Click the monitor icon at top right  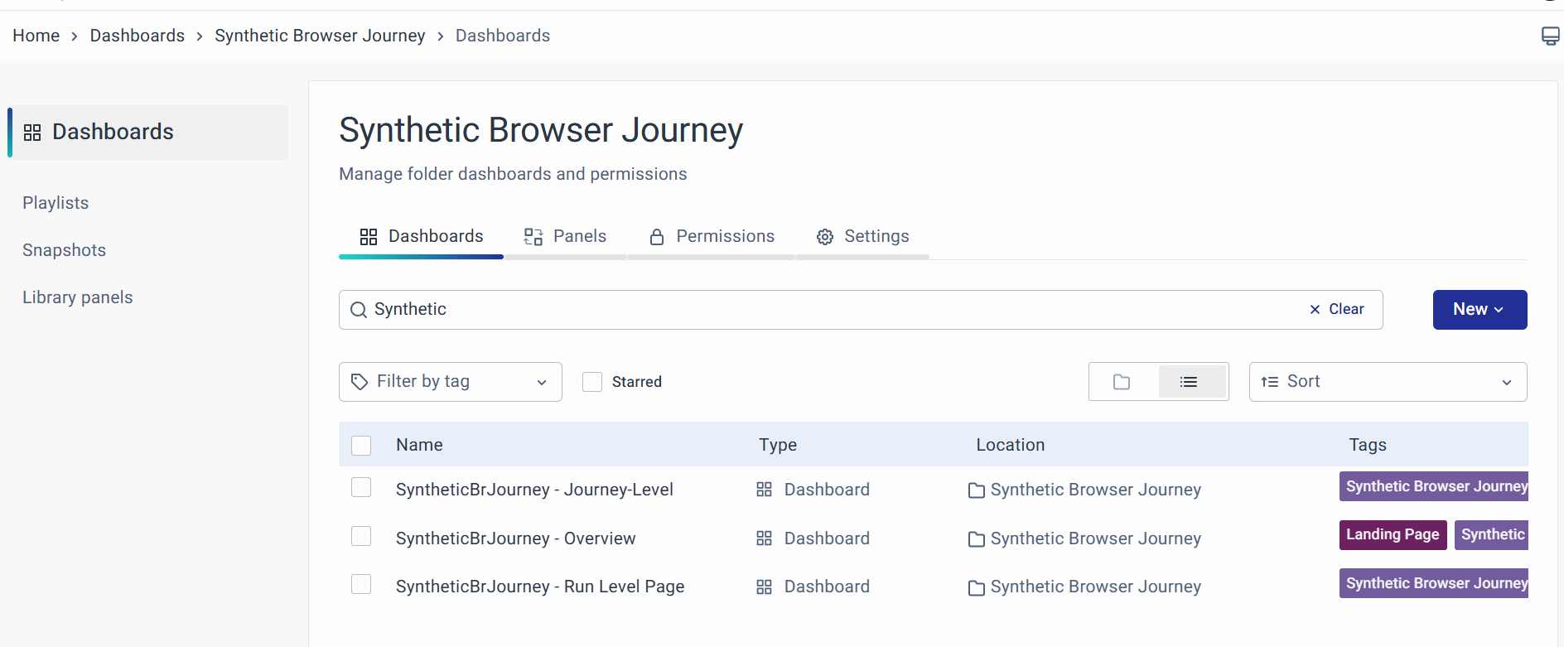pyautogui.click(x=1550, y=36)
